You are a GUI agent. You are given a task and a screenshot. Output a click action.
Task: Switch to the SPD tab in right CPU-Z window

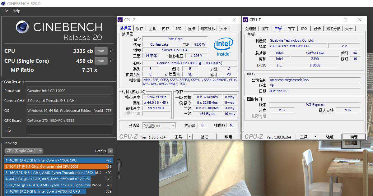[x=304, y=29]
